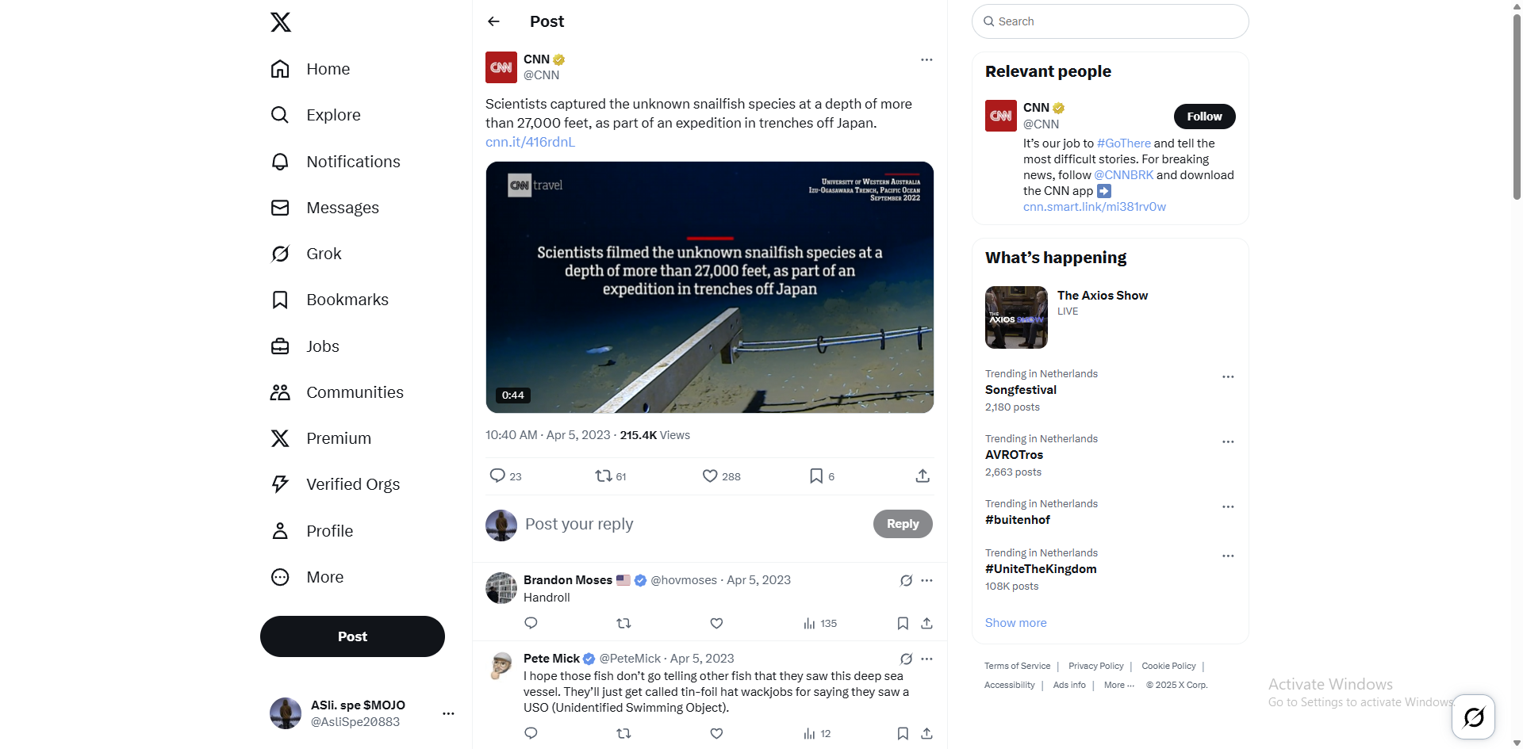Click the X logo at top left
Viewport: 1523px width, 749px height.
click(x=281, y=22)
